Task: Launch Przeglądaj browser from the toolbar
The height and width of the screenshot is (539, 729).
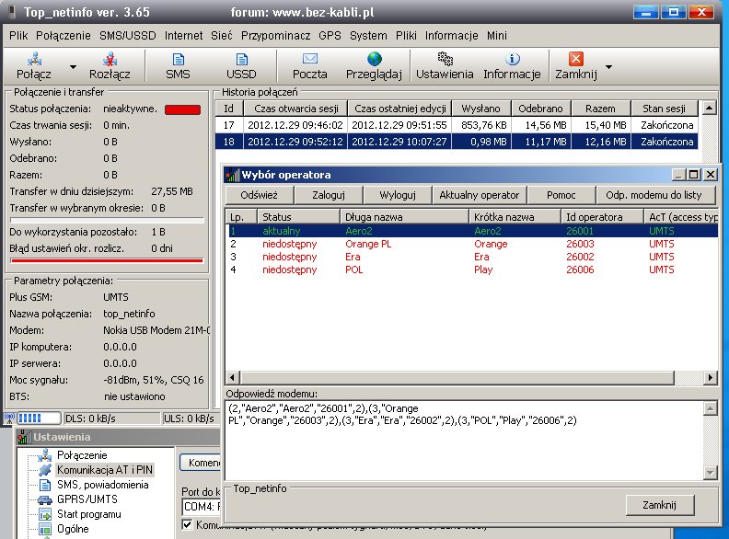Action: point(374,60)
